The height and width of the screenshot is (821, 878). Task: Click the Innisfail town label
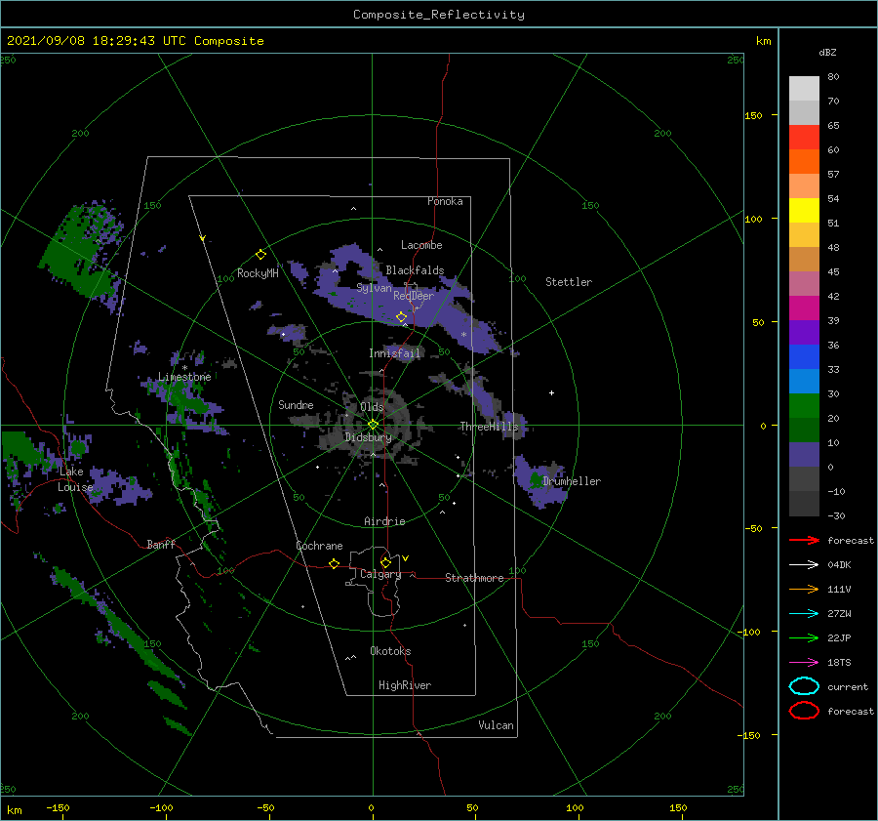click(x=394, y=353)
